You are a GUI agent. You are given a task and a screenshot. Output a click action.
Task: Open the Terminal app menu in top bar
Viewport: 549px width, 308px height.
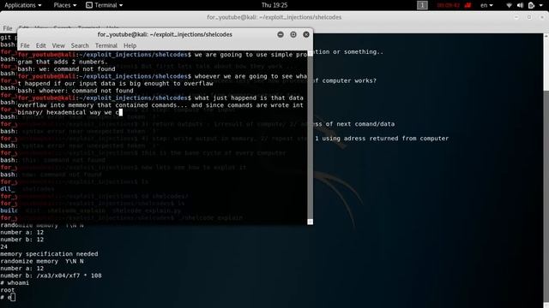[x=105, y=5]
